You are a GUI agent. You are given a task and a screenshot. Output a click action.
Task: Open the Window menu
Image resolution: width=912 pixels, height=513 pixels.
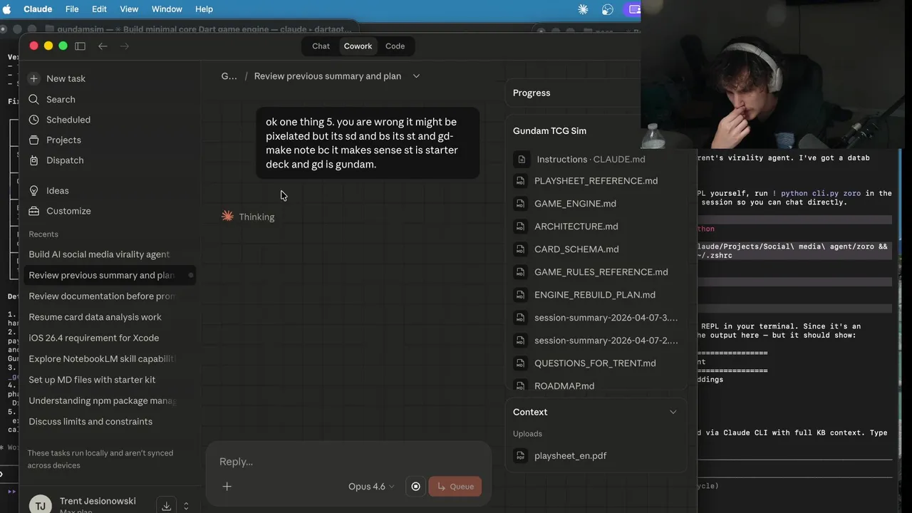pos(167,9)
